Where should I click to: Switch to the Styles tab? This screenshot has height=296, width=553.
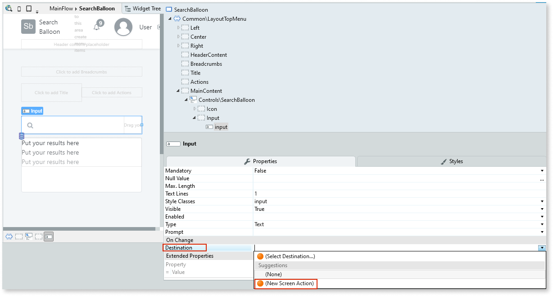(x=451, y=161)
